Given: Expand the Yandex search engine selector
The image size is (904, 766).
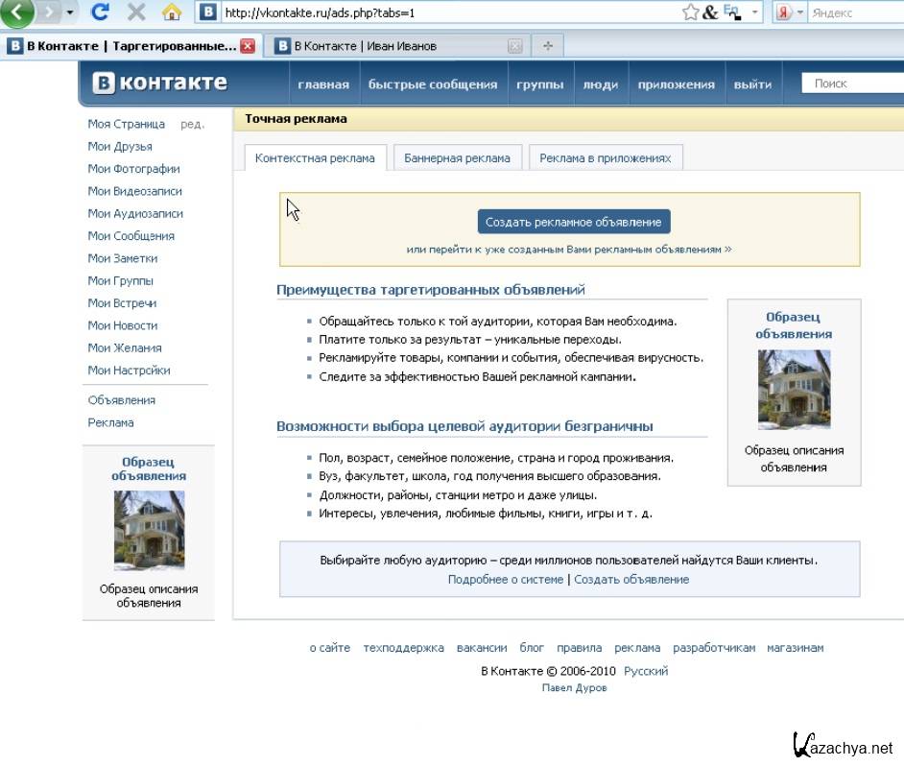Looking at the screenshot, I should point(799,13).
